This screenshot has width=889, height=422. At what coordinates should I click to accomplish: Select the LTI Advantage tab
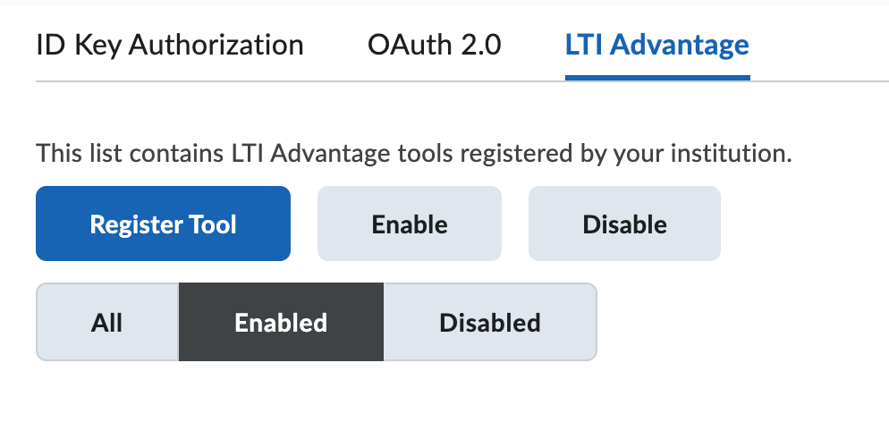[656, 45]
